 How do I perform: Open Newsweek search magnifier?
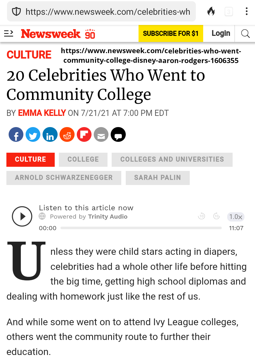[245, 34]
